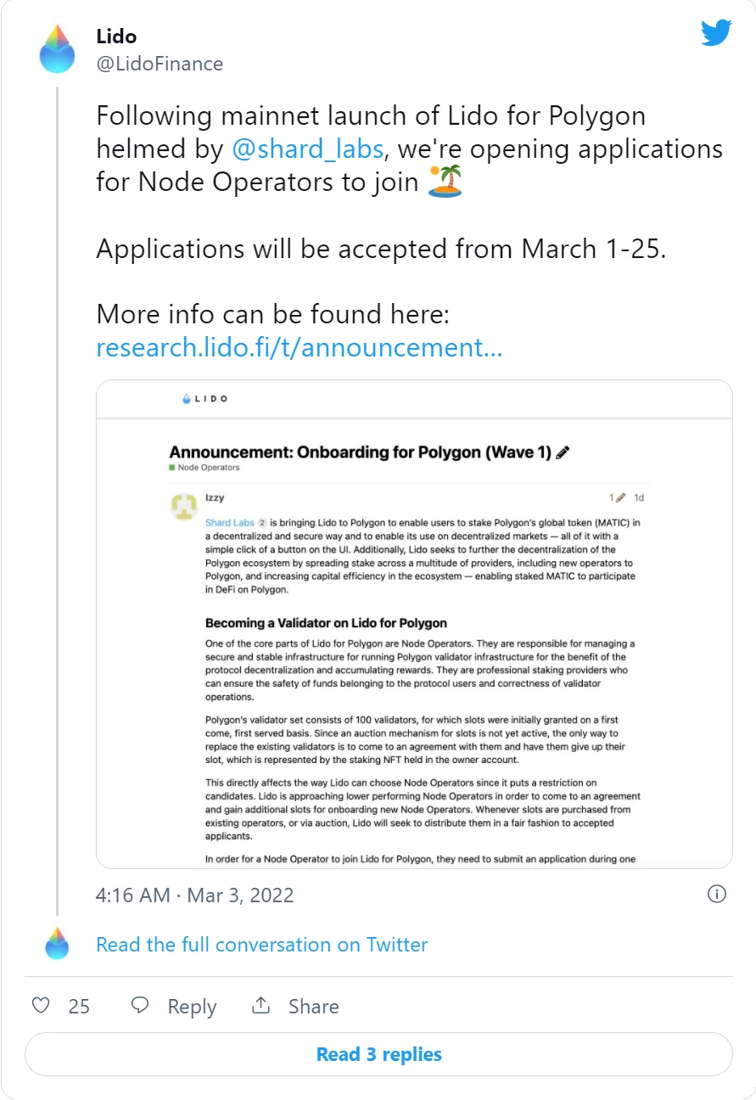Open the tweet info circle icon
The width and height of the screenshot is (756, 1100).
[x=716, y=894]
